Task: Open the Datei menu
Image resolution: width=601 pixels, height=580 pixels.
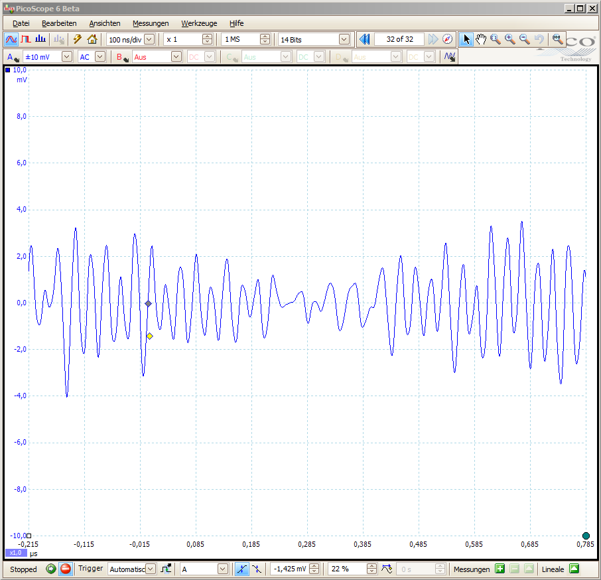Action: tap(21, 23)
